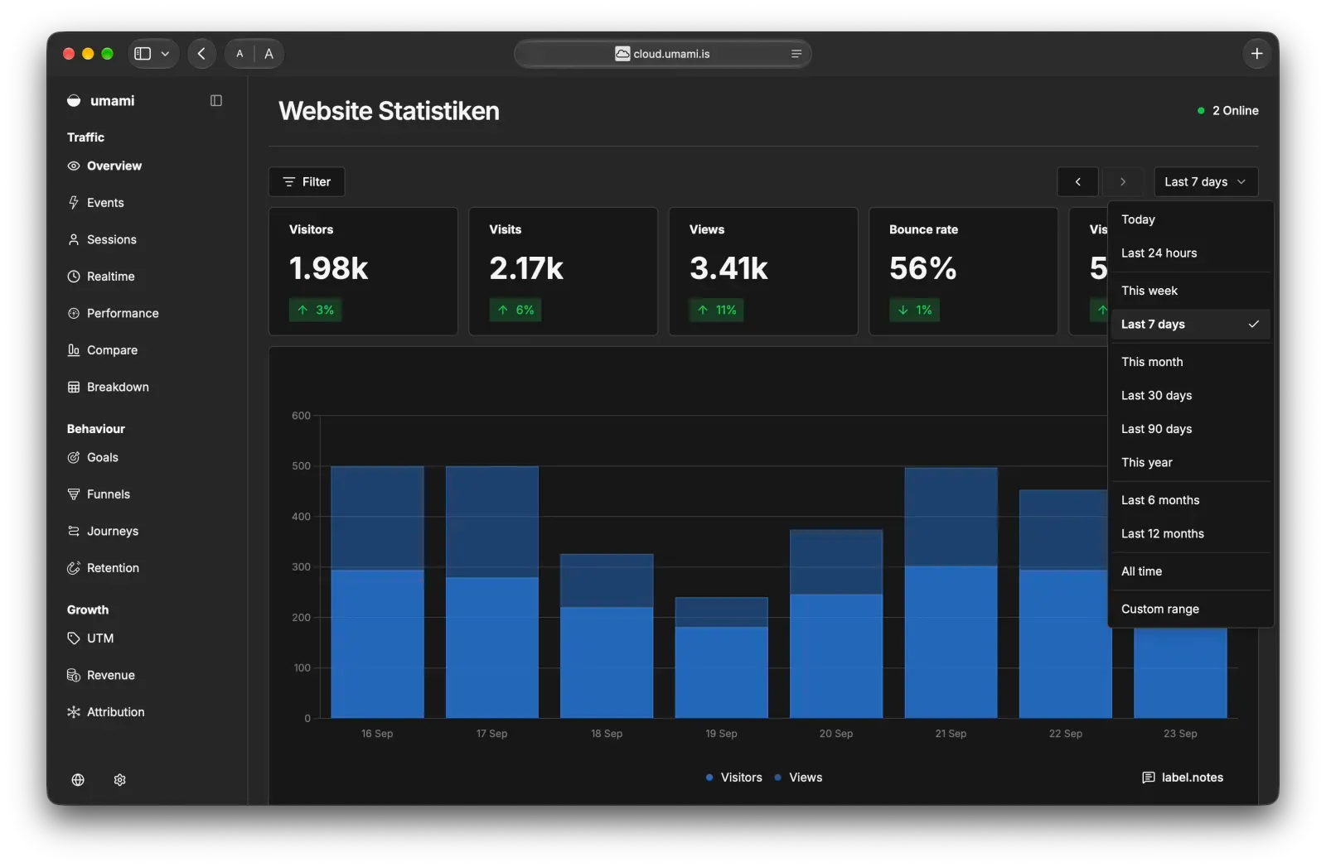
Task: Go to previous date period arrow
Action: click(1078, 182)
